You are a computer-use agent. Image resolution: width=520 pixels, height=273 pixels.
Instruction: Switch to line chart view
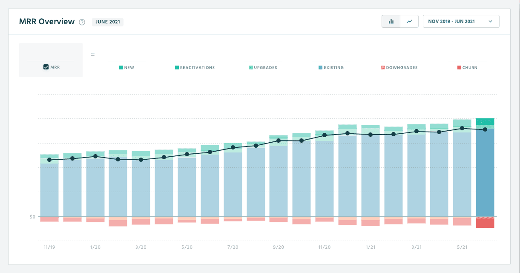(409, 21)
